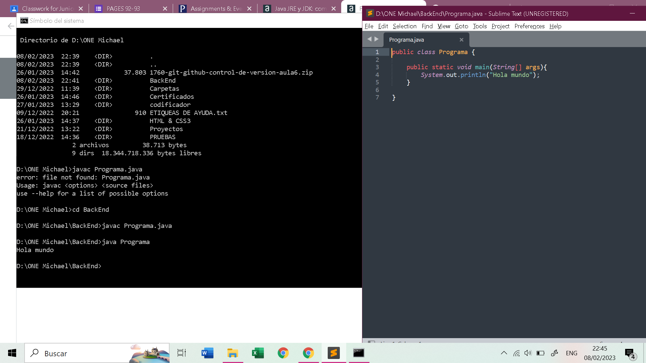Viewport: 646px width, 363px height.
Task: Close the Classwork for Junior browser tab
Action: [81, 8]
